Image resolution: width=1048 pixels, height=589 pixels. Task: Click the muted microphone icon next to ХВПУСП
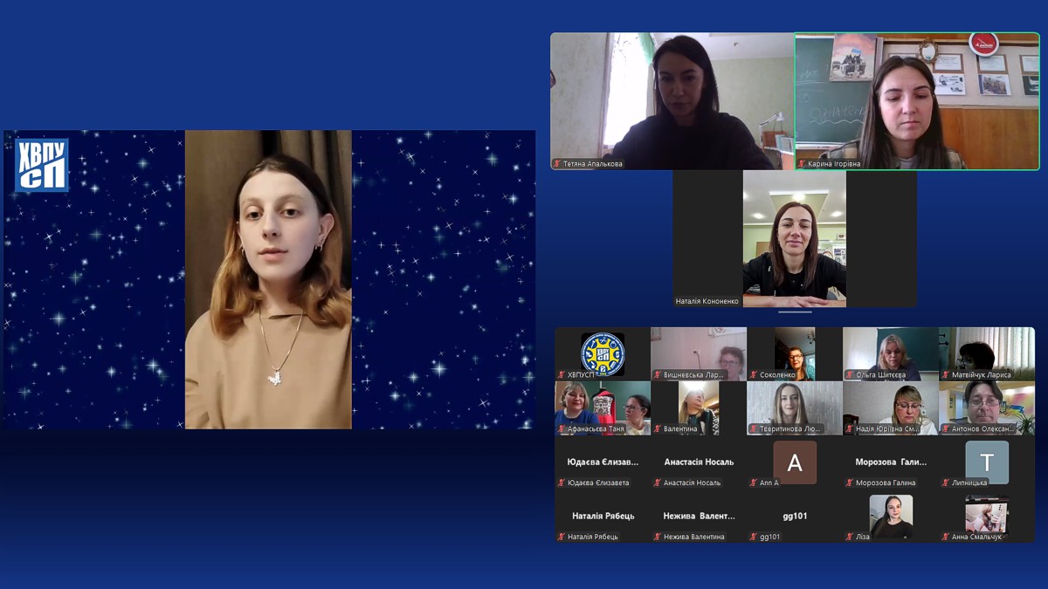562,375
